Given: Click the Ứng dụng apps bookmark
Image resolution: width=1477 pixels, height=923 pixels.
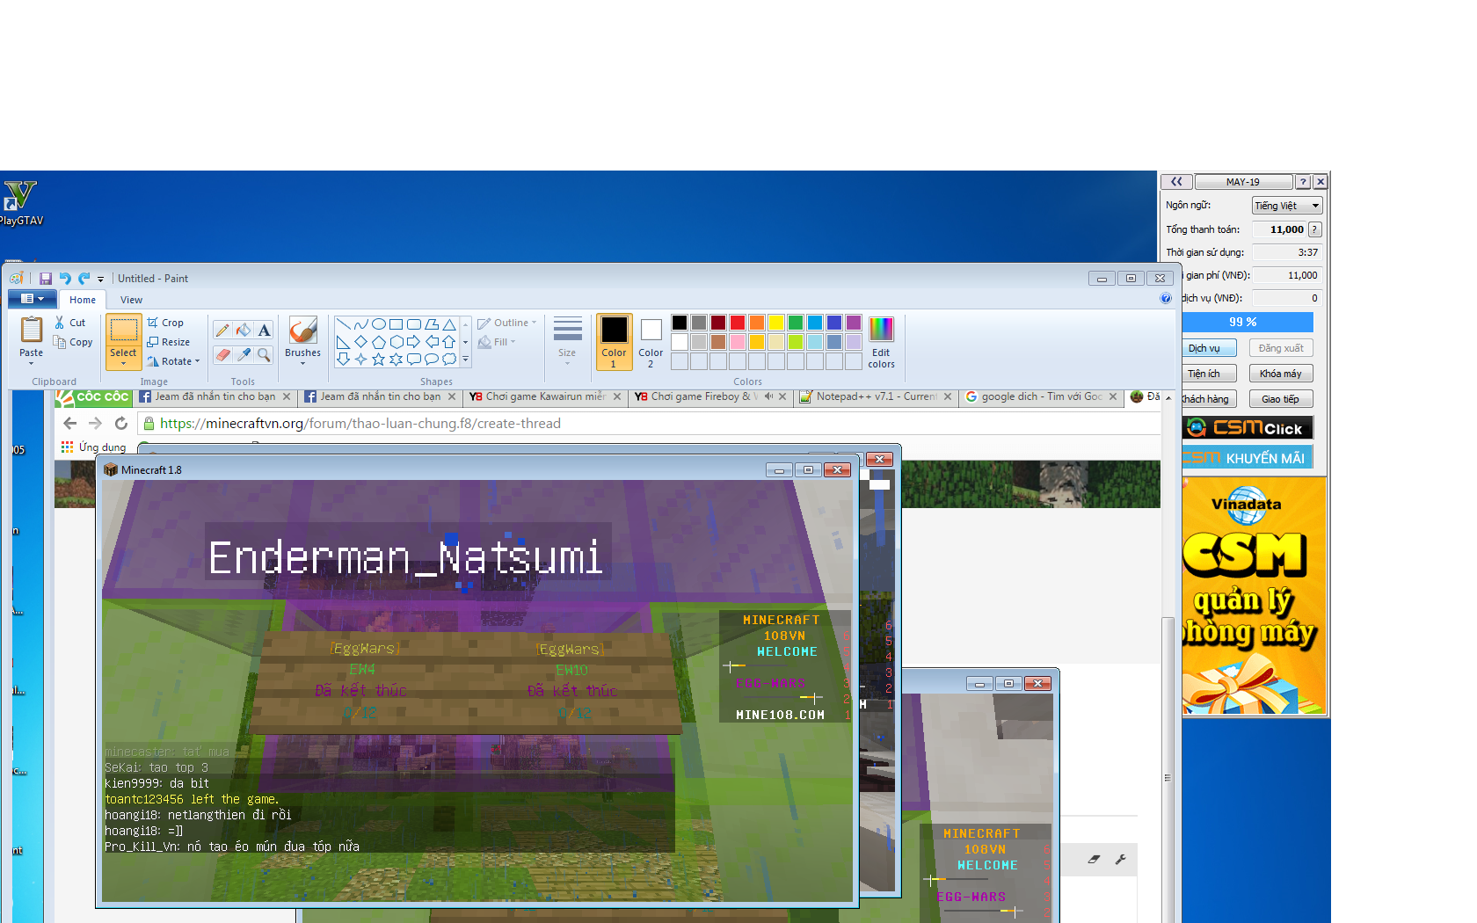Looking at the screenshot, I should [93, 447].
